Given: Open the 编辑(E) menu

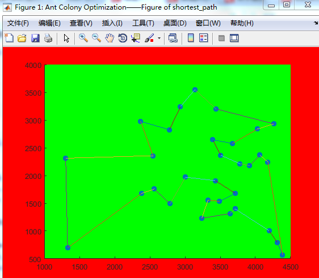Looking at the screenshot, I should coord(49,23).
